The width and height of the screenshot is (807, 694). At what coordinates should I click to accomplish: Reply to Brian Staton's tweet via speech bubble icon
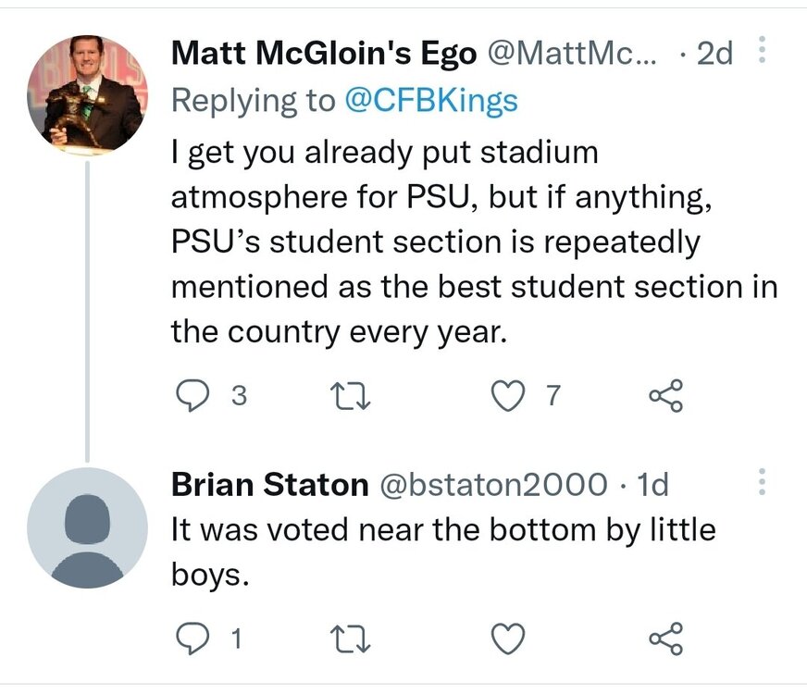195,636
